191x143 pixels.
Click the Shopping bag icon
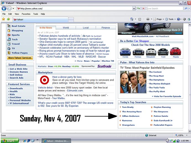[9, 30]
